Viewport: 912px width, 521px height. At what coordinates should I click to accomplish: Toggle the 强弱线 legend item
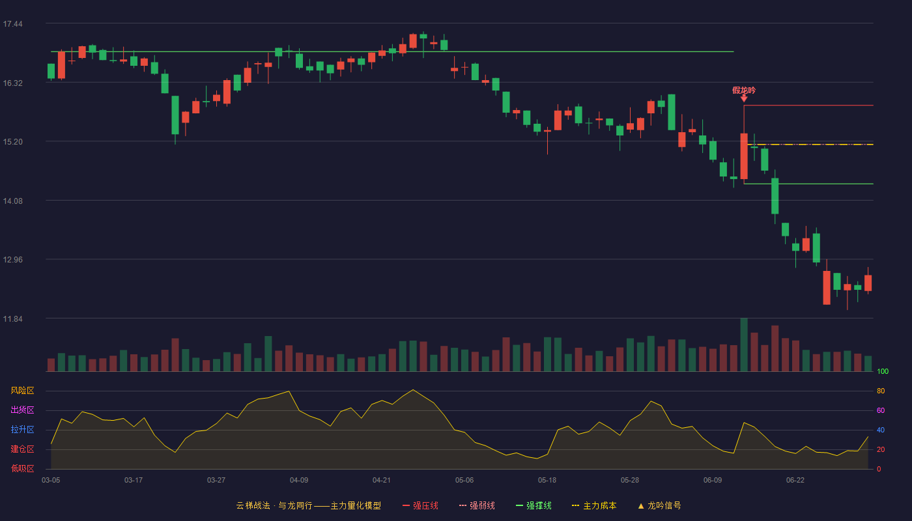(477, 505)
